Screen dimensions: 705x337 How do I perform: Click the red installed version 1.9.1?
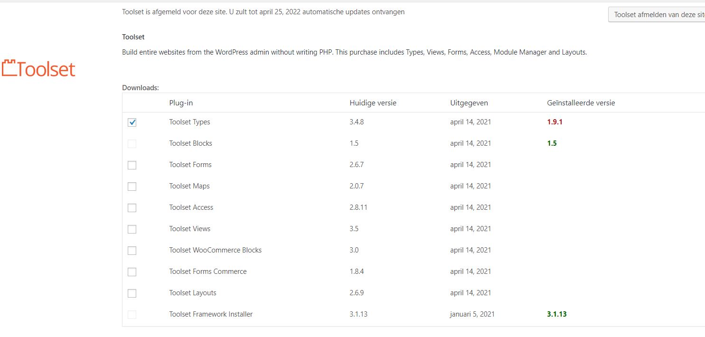tap(555, 122)
